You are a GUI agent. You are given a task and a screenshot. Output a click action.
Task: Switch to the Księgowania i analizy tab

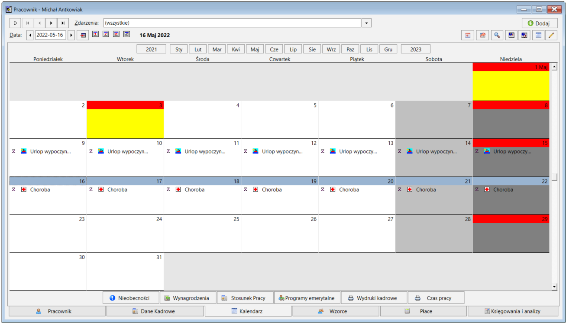pos(513,311)
